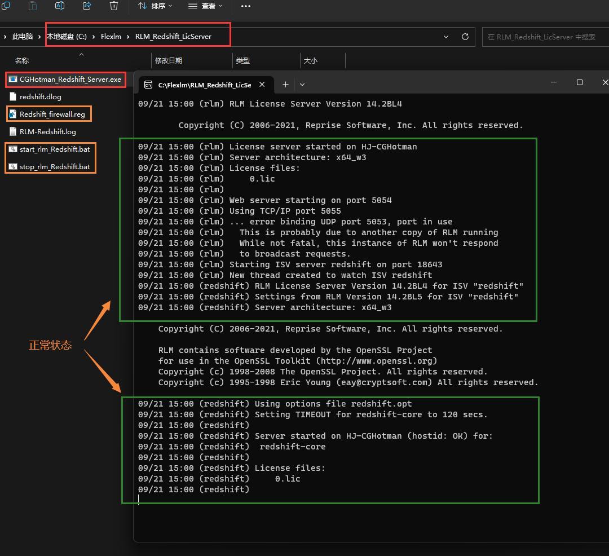
Task: Click the RLM-Redshift.log file icon
Action: coord(13,131)
